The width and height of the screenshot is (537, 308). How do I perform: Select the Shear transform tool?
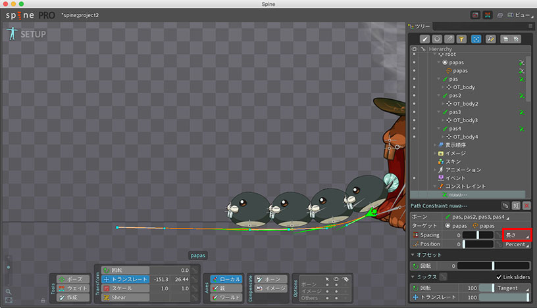coord(125,297)
